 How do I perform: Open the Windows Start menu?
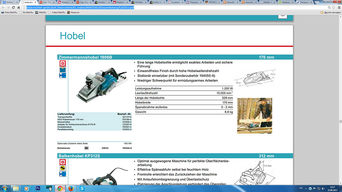[x=5, y=189]
